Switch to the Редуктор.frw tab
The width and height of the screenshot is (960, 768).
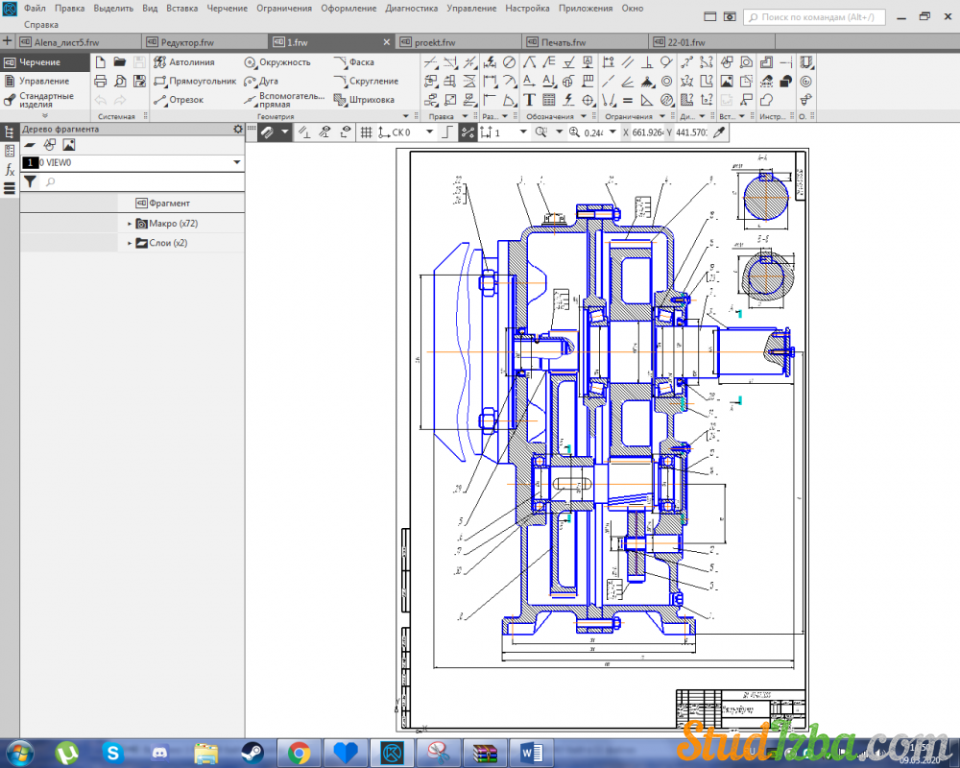pos(187,43)
